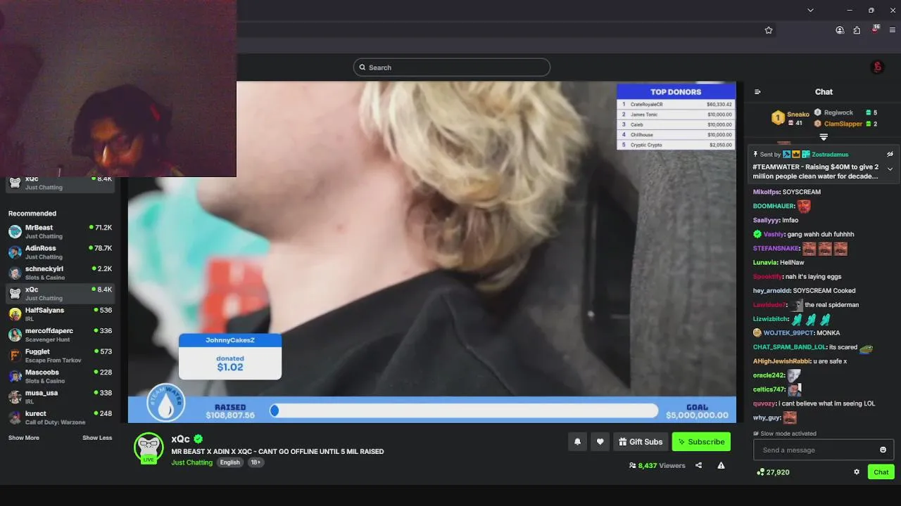Image resolution: width=901 pixels, height=506 pixels.
Task: Click the Search box
Action: click(451, 67)
